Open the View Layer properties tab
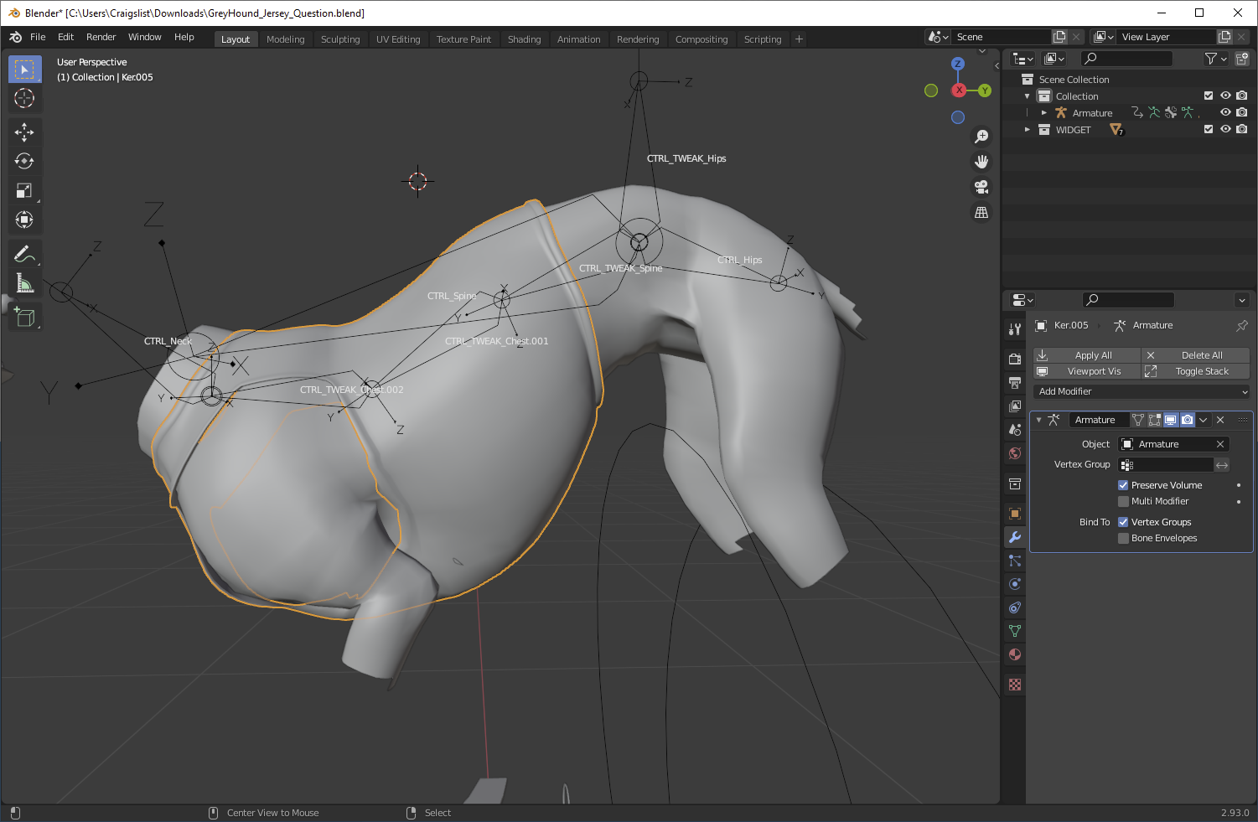This screenshot has width=1258, height=822. pyautogui.click(x=1015, y=406)
